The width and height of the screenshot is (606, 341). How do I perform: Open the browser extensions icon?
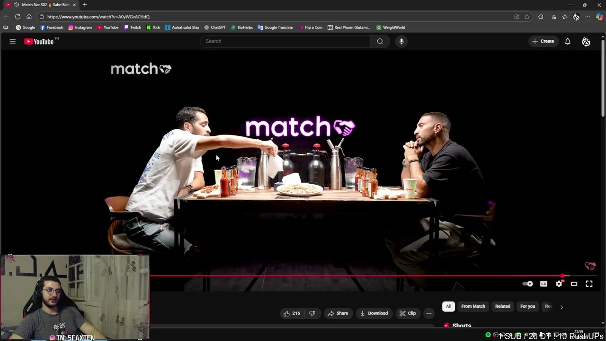541,17
